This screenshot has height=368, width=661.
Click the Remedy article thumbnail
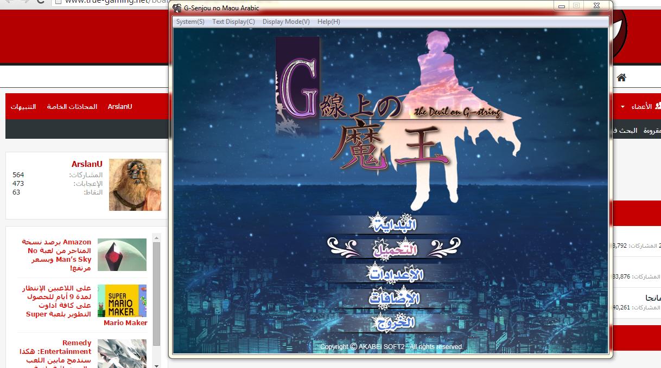(122, 353)
